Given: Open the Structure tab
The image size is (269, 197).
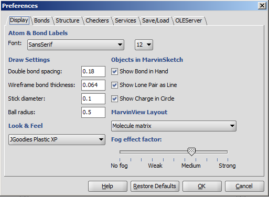Looking at the screenshot, I should (x=68, y=20).
